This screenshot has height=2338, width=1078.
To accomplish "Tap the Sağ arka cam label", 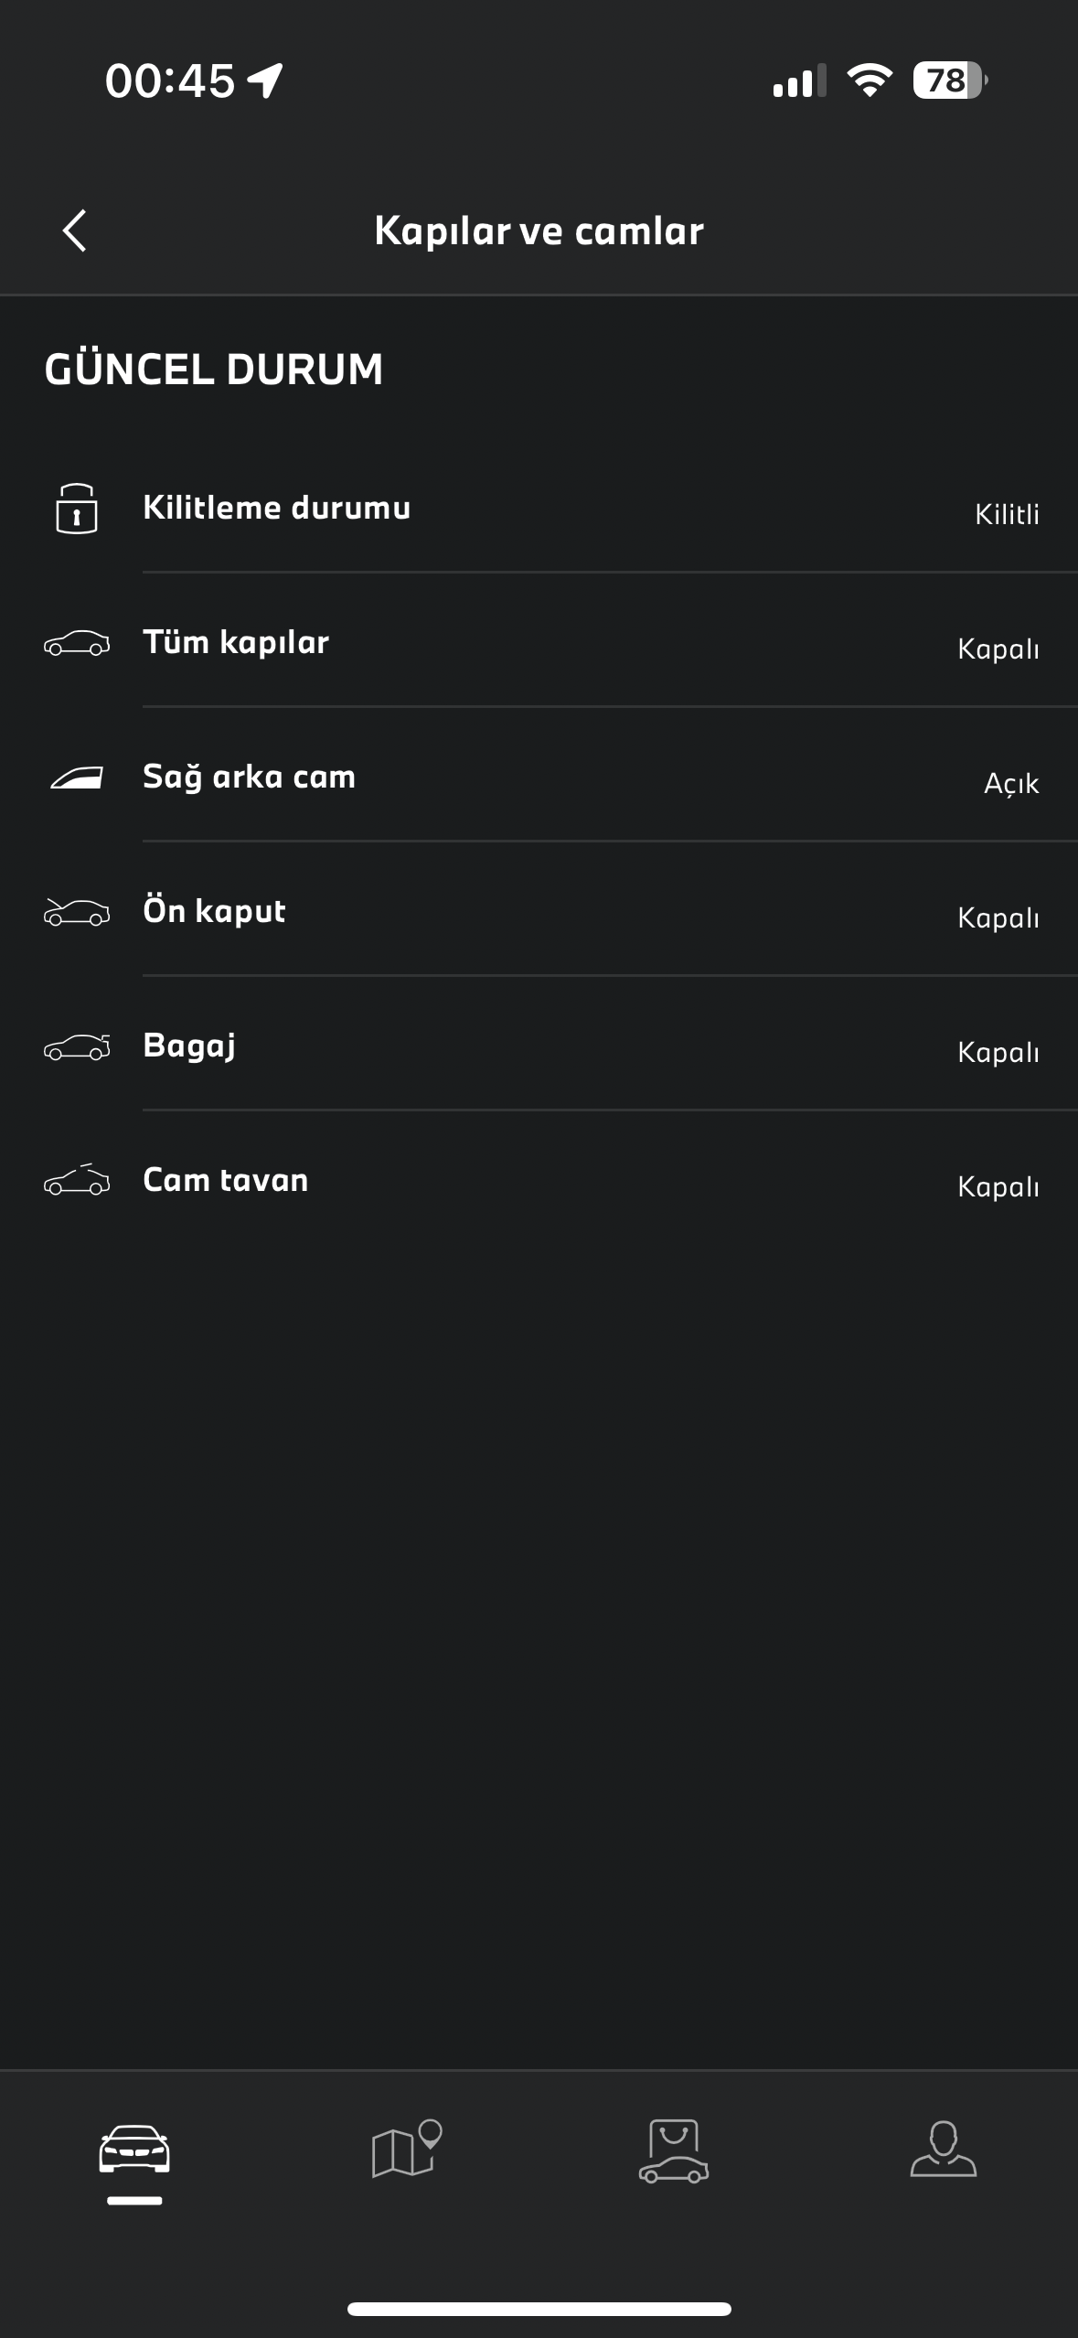I will click(x=249, y=777).
